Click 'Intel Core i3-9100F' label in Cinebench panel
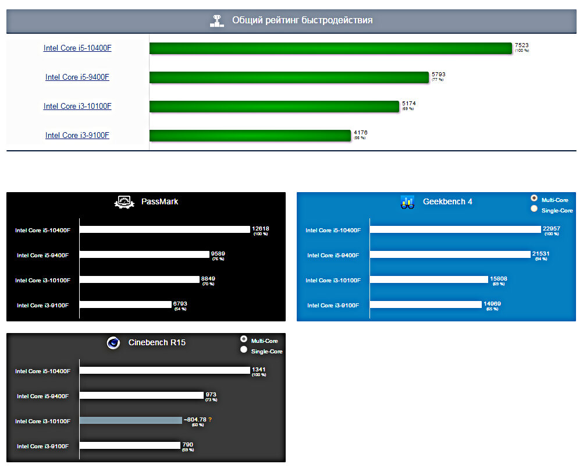Image resolution: width=583 pixels, height=471 pixels. point(42,446)
